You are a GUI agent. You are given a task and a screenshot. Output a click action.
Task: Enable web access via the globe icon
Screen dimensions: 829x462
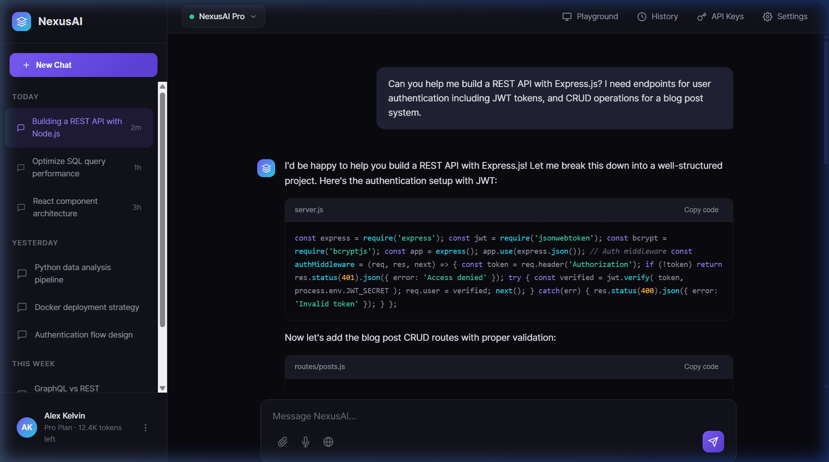pyautogui.click(x=328, y=442)
